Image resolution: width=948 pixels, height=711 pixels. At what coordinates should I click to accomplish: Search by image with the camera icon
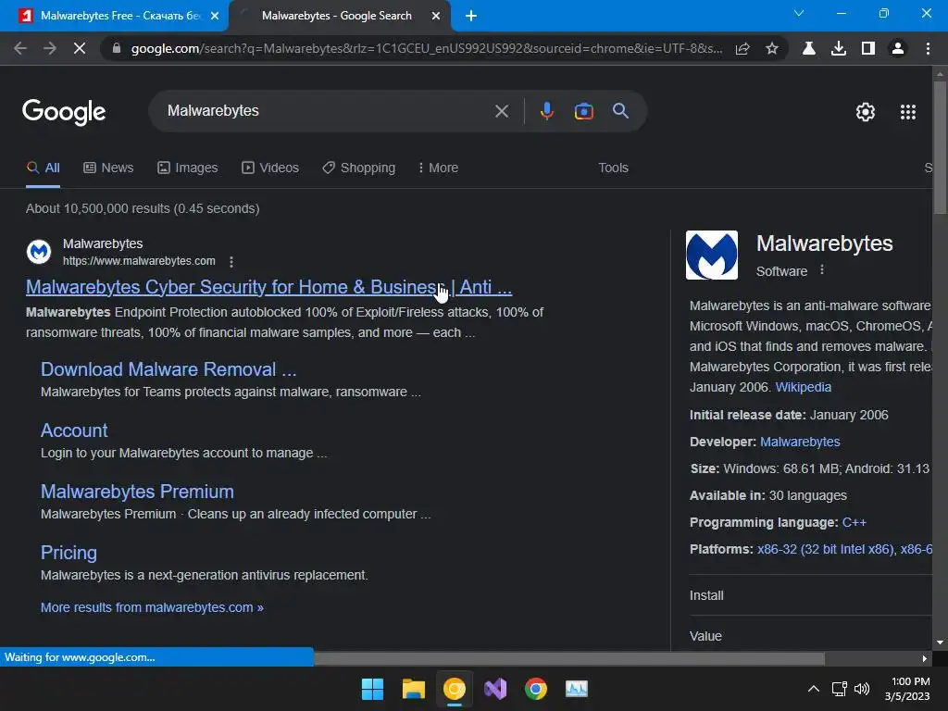pyautogui.click(x=583, y=111)
